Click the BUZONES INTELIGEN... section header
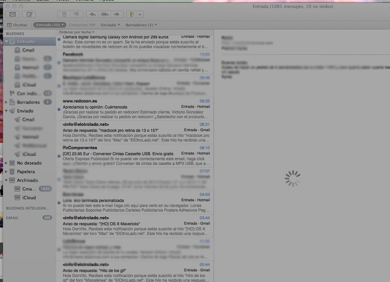The width and height of the screenshot is (390, 282). 28,208
